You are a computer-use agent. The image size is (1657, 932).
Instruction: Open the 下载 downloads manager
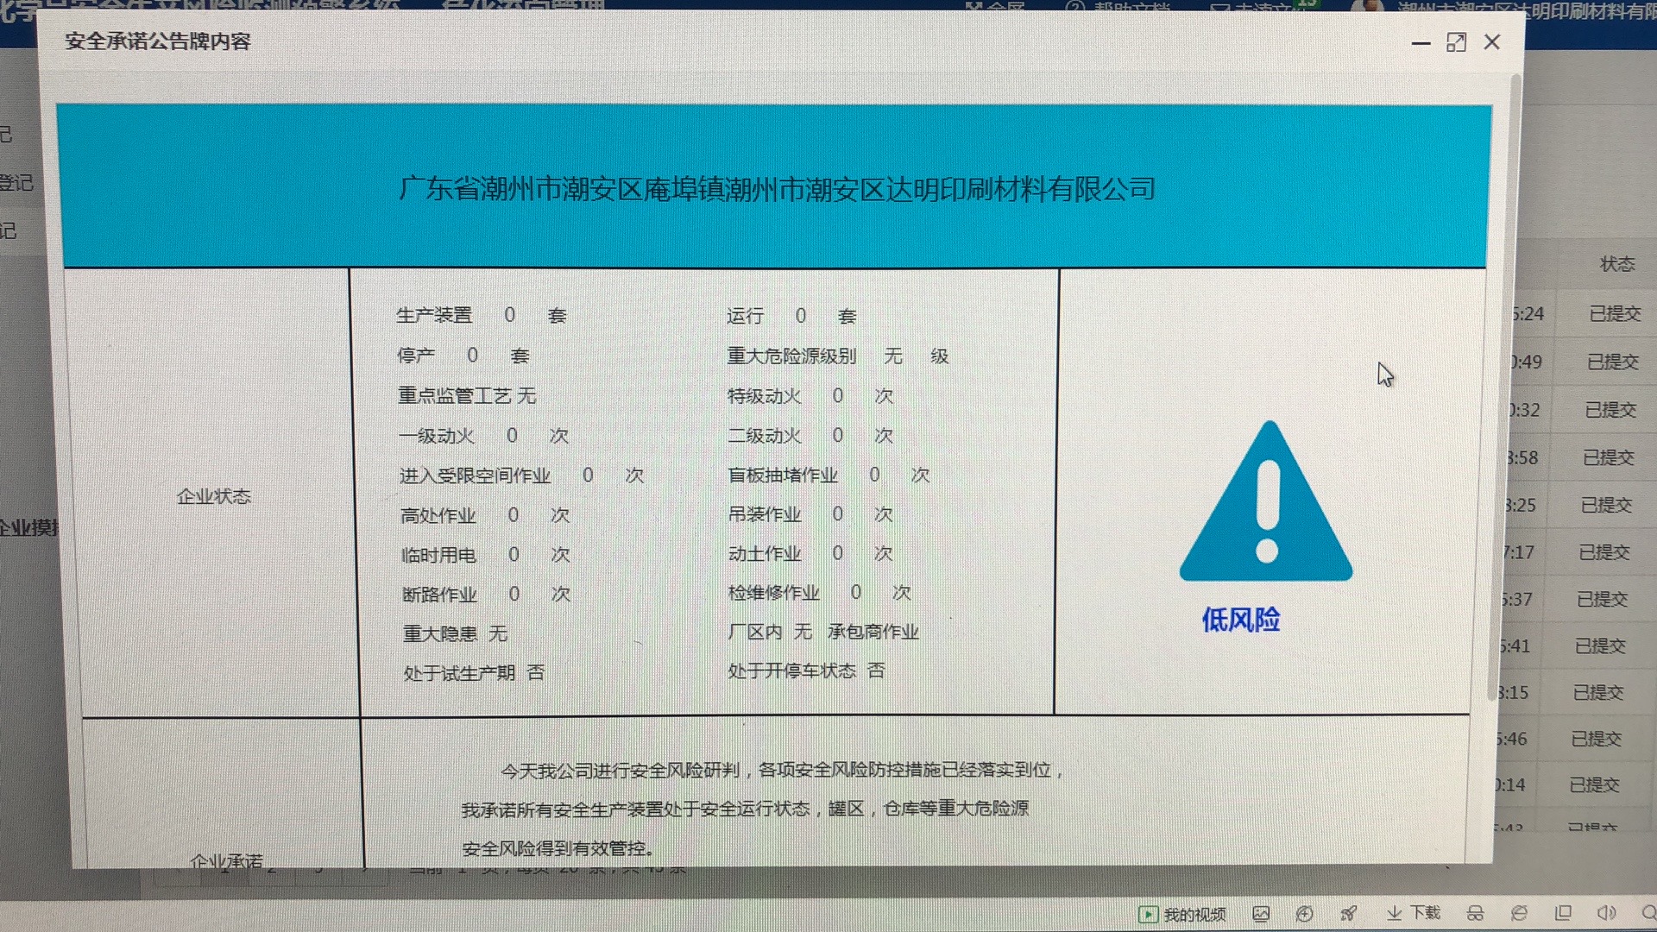(1414, 913)
